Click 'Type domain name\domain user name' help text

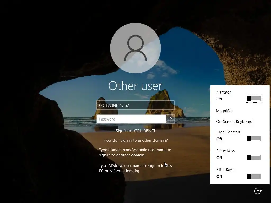[135, 153]
